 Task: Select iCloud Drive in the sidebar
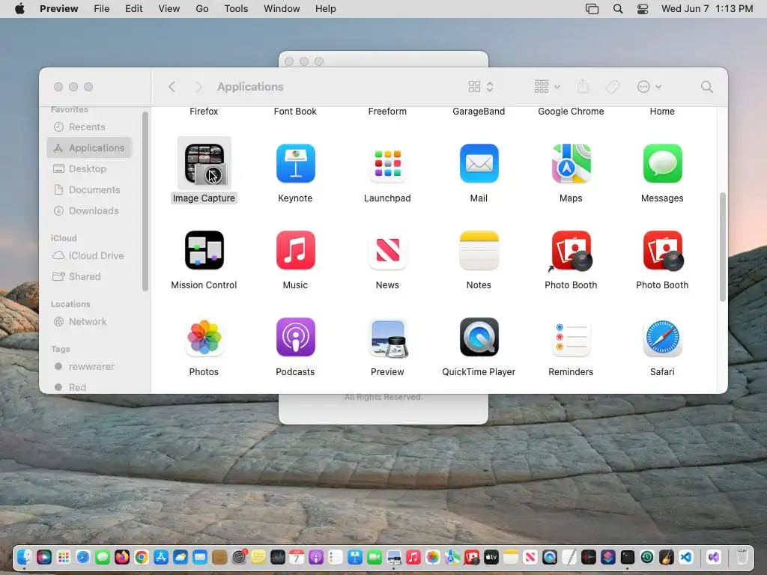(x=90, y=255)
